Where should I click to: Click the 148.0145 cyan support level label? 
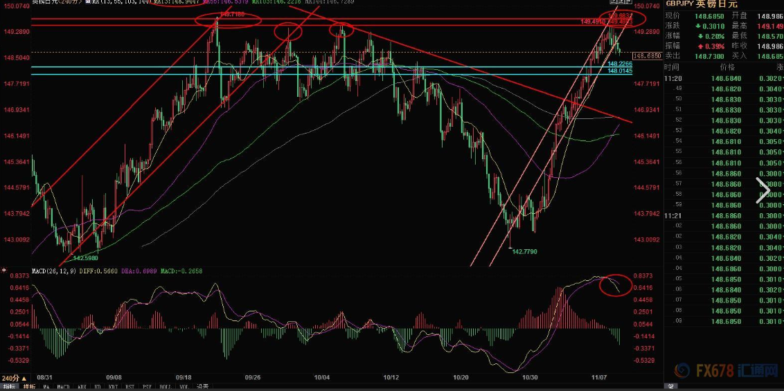click(620, 71)
